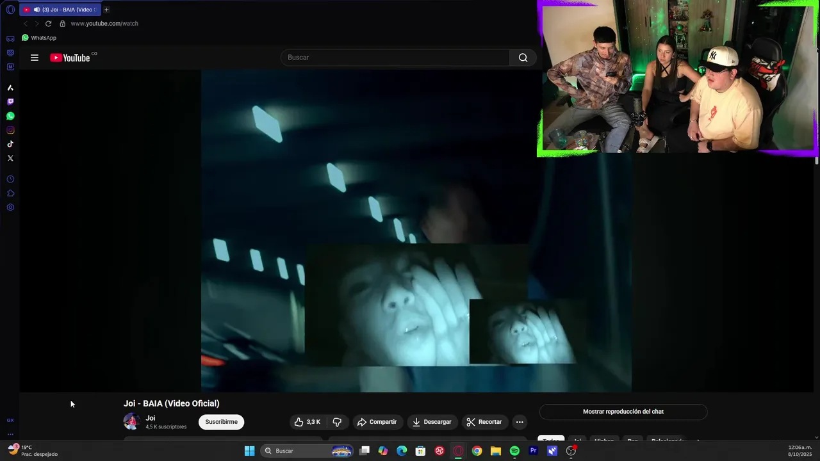This screenshot has width=820, height=461.
Task: Subscribe with the Suscribirme button
Action: click(x=222, y=422)
